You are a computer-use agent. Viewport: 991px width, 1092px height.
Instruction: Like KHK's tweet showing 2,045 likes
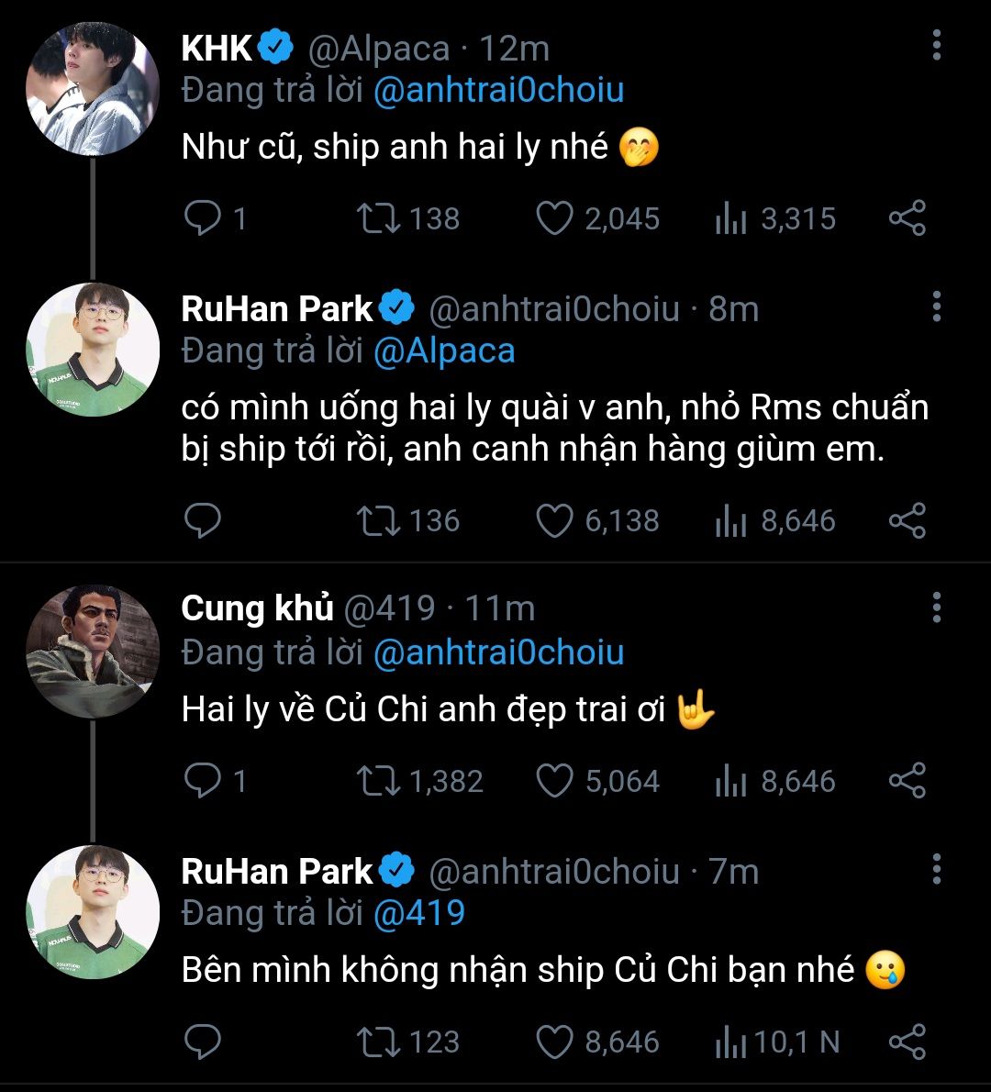point(553,218)
